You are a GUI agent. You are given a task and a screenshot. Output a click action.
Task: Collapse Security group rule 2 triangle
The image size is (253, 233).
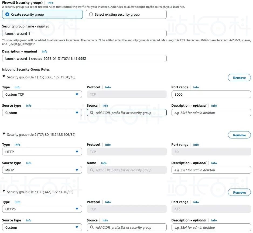pyautogui.click(x=4, y=134)
